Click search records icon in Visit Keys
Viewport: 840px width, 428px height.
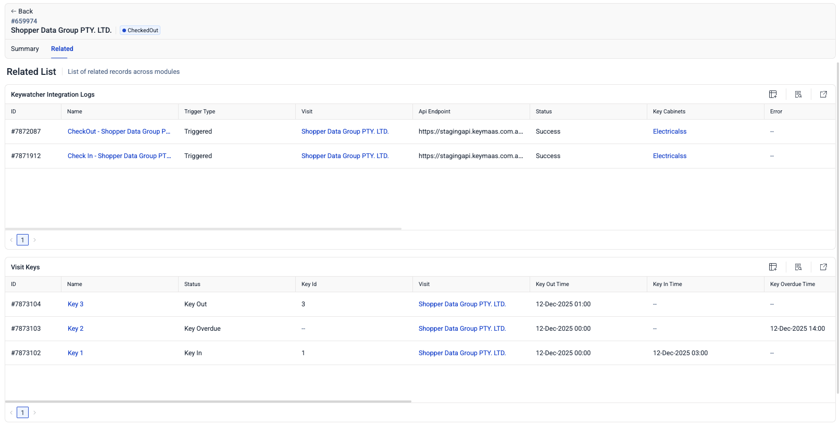(x=798, y=267)
